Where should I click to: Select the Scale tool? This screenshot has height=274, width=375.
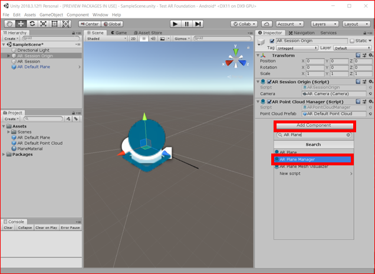43,24
